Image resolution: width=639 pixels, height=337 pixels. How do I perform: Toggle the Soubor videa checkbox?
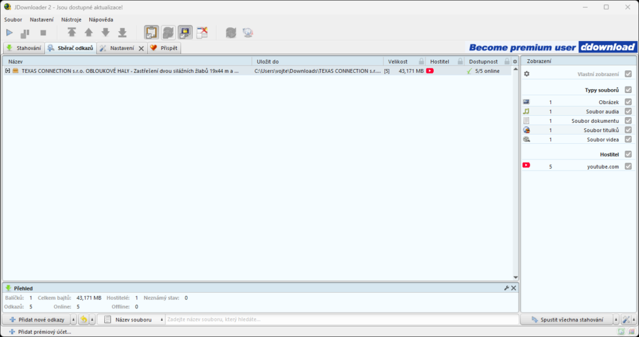click(x=628, y=140)
